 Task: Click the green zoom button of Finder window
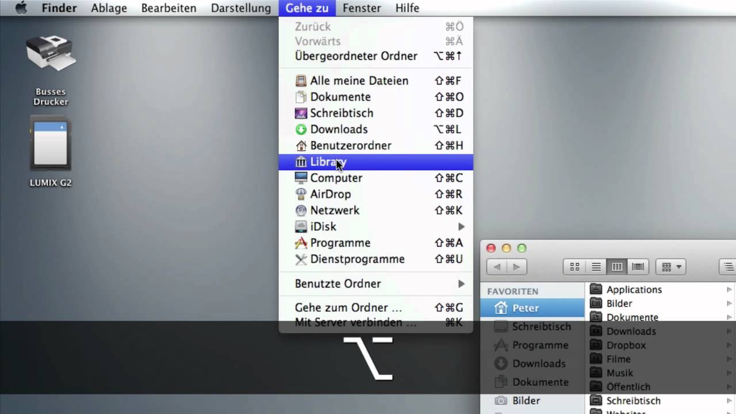[522, 248]
